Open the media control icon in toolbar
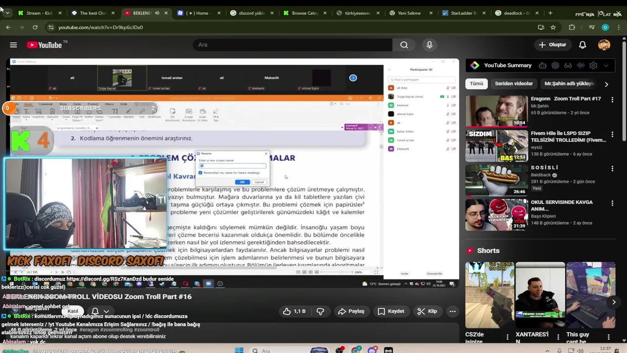This screenshot has width=627, height=353. tap(592, 27)
